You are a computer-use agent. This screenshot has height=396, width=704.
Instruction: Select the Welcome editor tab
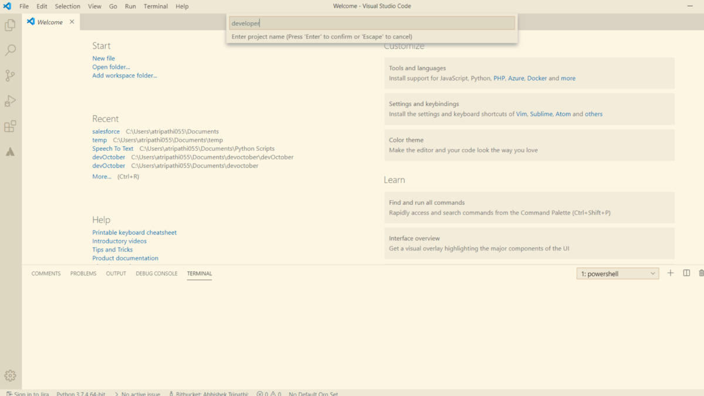click(x=51, y=22)
